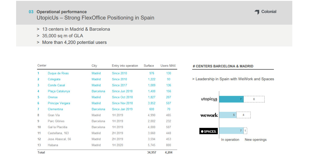The width and height of the screenshot is (311, 162).
Task: Open the Duque de Rivas center row
Action: coord(58,73)
